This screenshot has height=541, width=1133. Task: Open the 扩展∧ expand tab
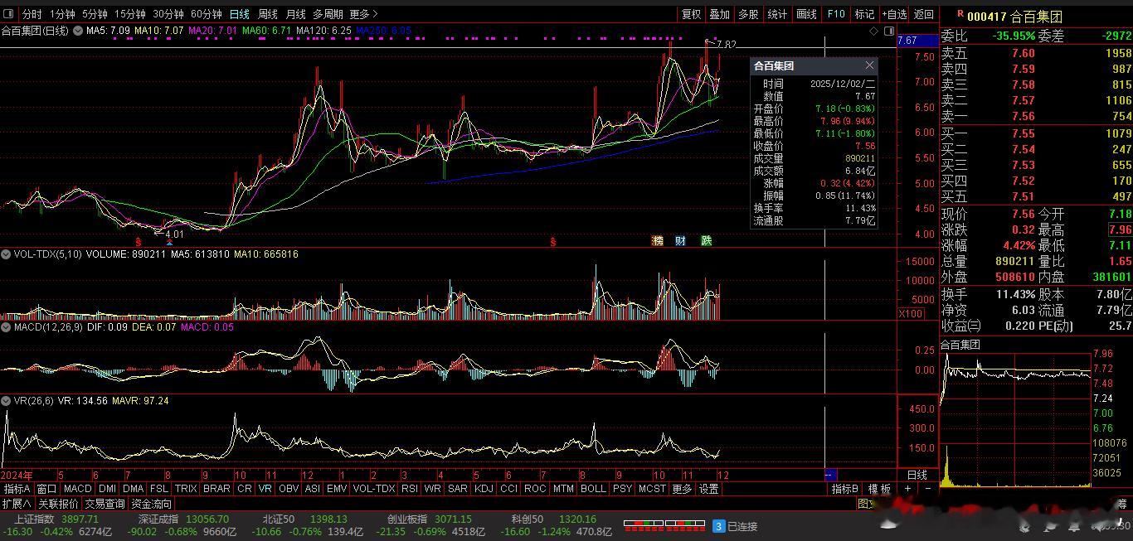coord(17,503)
